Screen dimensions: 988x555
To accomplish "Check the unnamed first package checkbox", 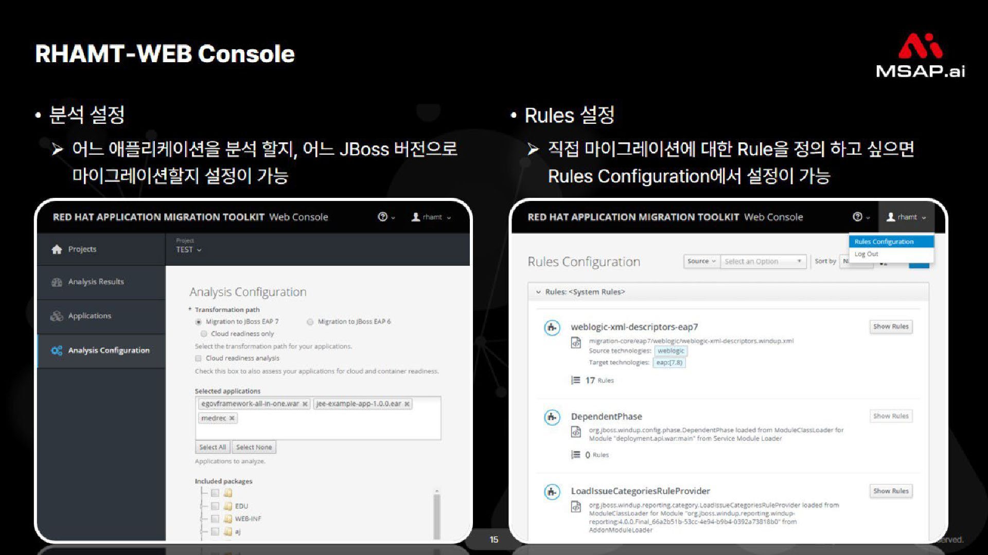I will pyautogui.click(x=215, y=493).
